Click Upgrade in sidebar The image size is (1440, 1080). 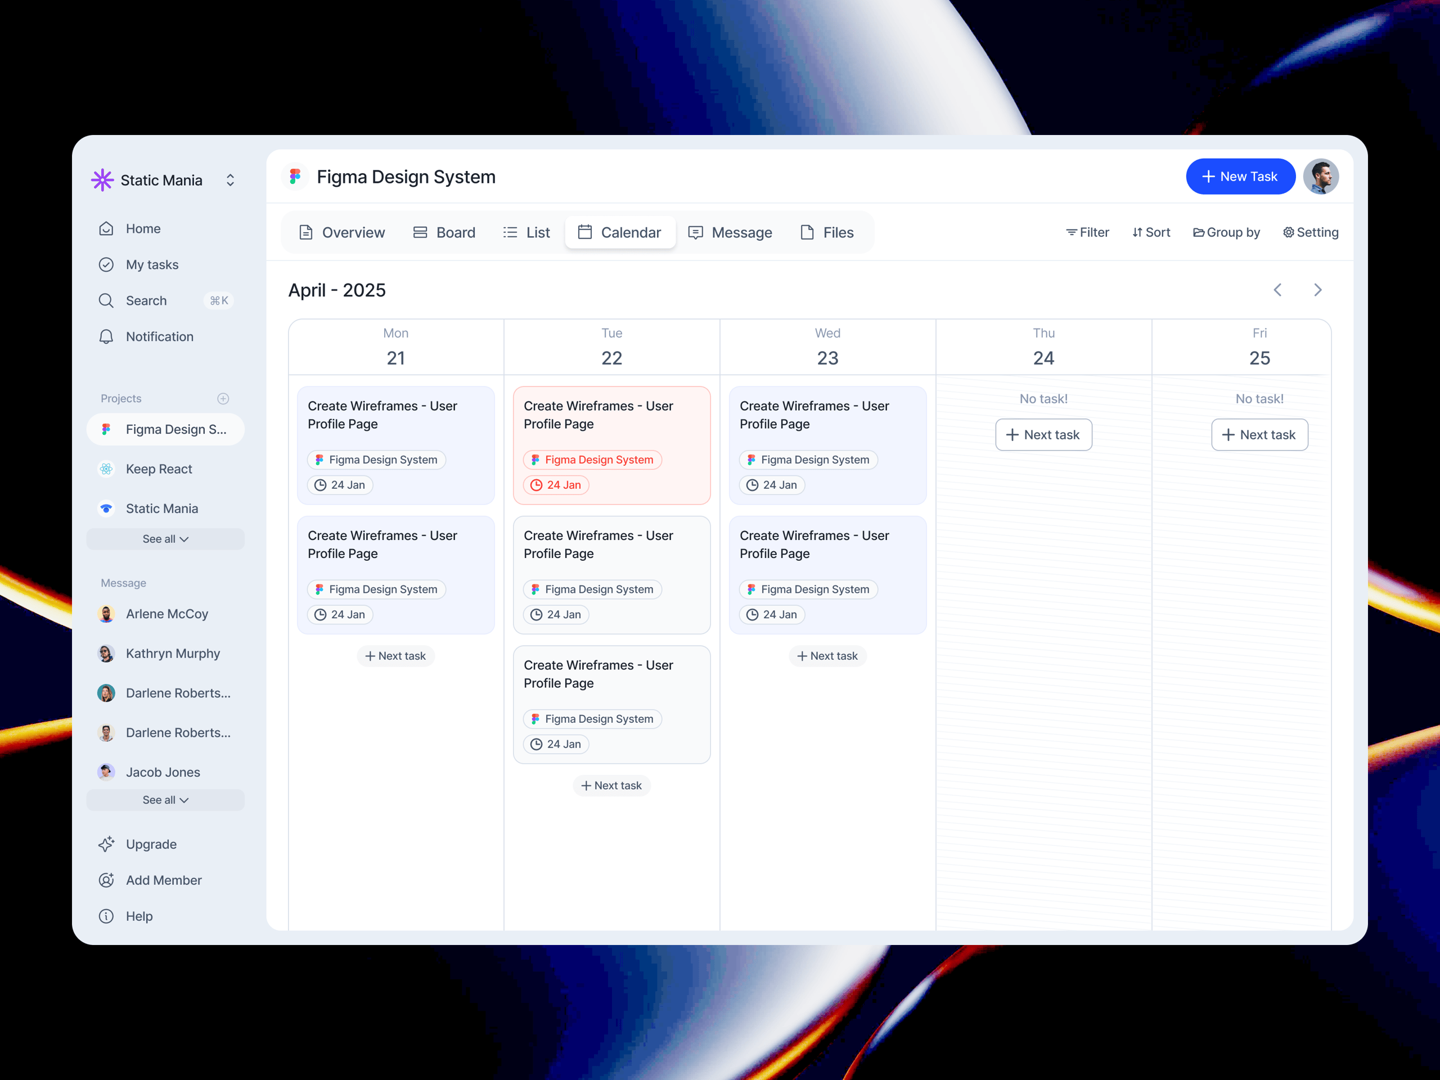165,844
